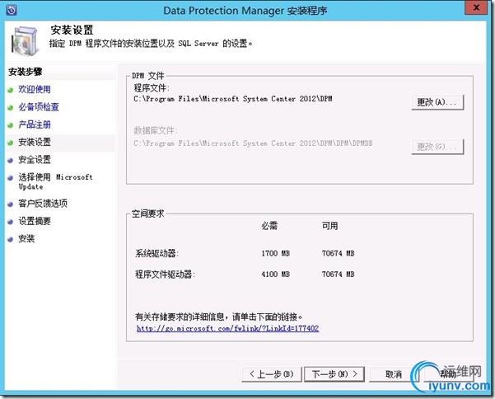Select the final 安装 step
Image resolution: width=495 pixels, height=399 pixels.
tap(26, 239)
